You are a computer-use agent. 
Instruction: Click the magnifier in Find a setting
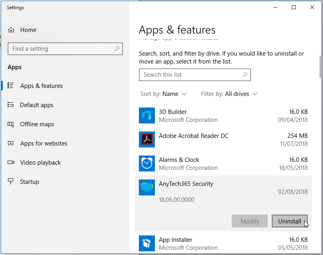tap(117, 49)
